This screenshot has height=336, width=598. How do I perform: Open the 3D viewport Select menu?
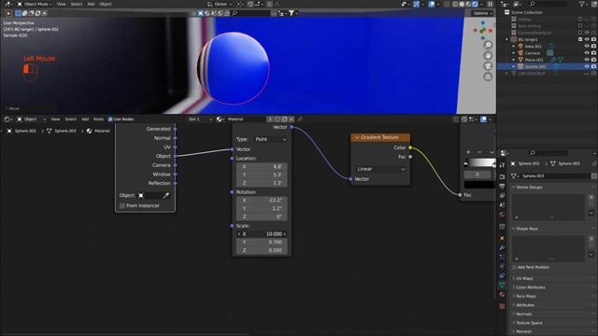77,4
